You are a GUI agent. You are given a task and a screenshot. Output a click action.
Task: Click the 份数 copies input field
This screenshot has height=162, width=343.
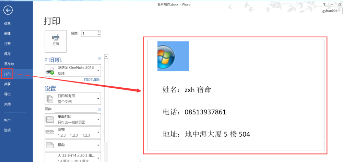pos(89,34)
